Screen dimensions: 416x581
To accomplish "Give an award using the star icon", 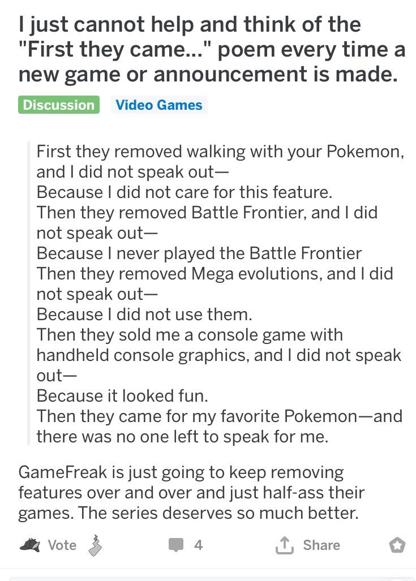I will point(397,545).
